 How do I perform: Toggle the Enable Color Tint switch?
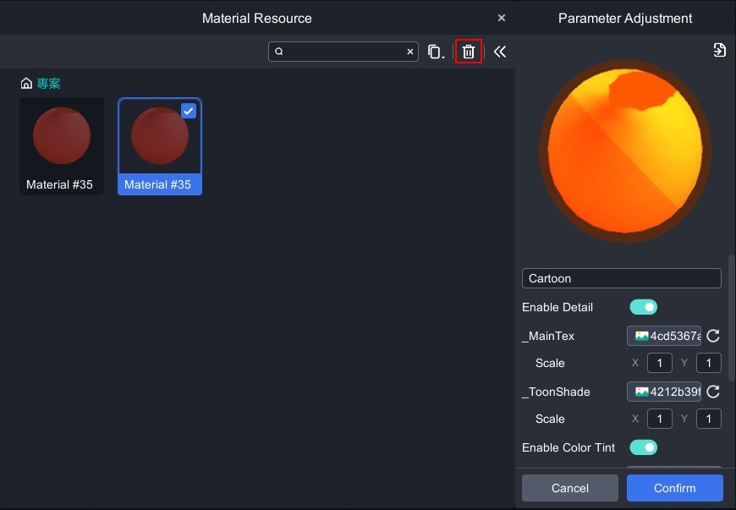[643, 447]
